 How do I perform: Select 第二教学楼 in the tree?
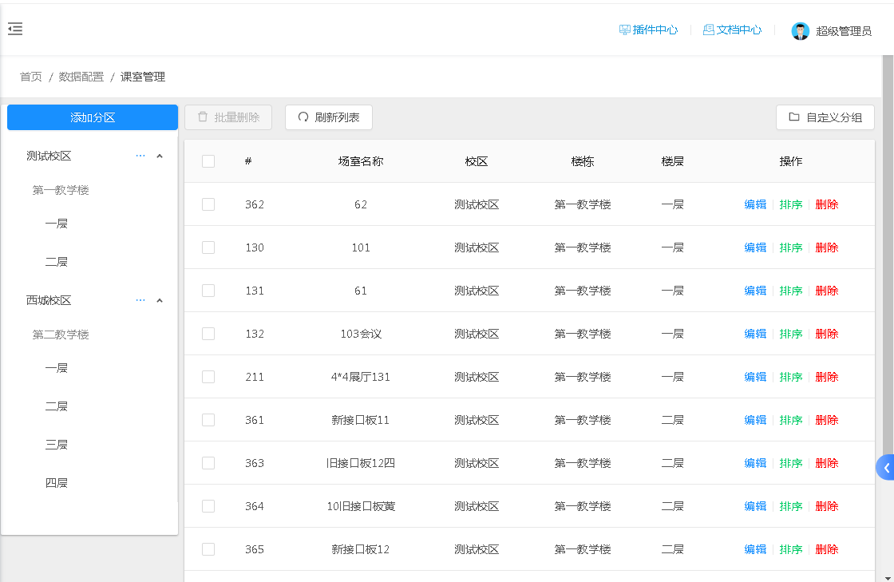[x=61, y=335]
